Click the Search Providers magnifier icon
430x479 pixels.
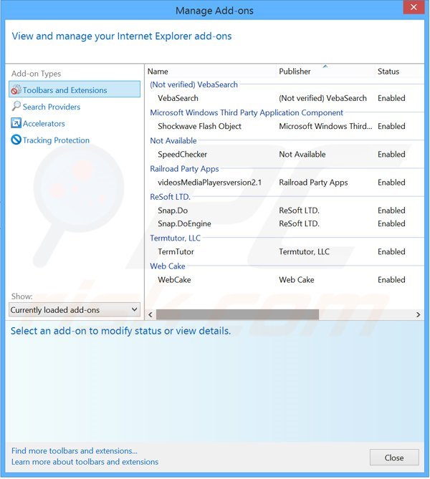[x=16, y=106]
